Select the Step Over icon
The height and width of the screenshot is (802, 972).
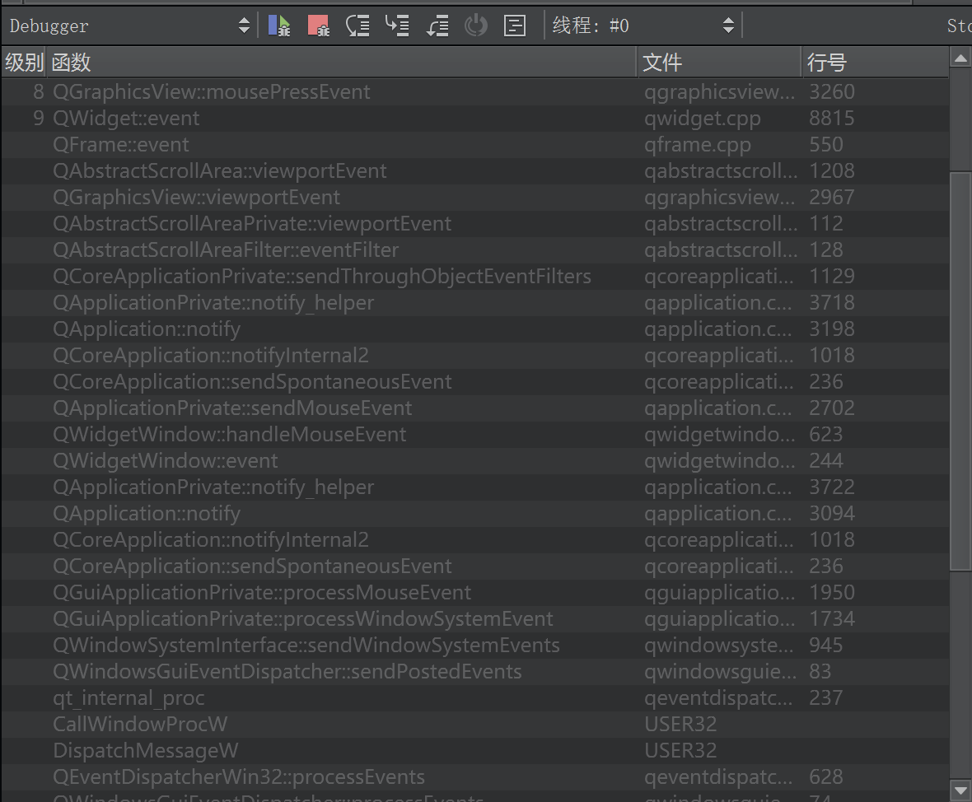pyautogui.click(x=357, y=25)
